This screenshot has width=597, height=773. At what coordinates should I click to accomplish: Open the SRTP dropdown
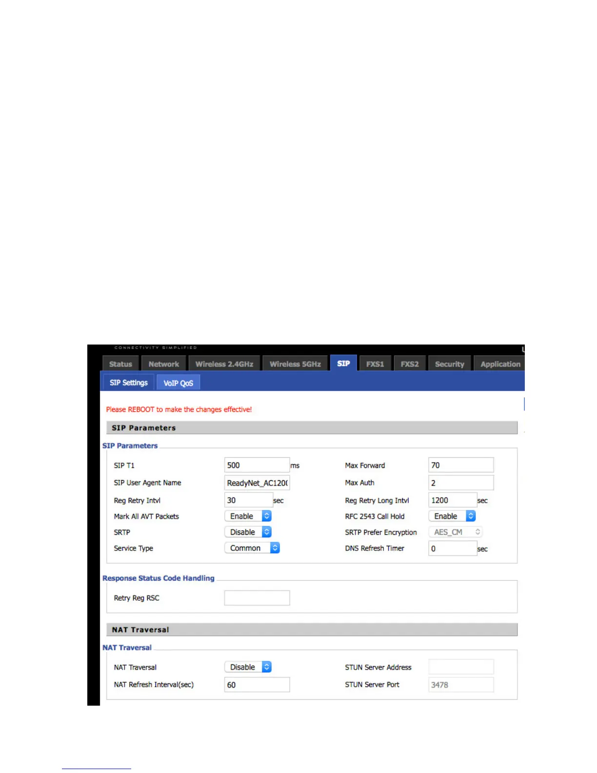point(248,532)
